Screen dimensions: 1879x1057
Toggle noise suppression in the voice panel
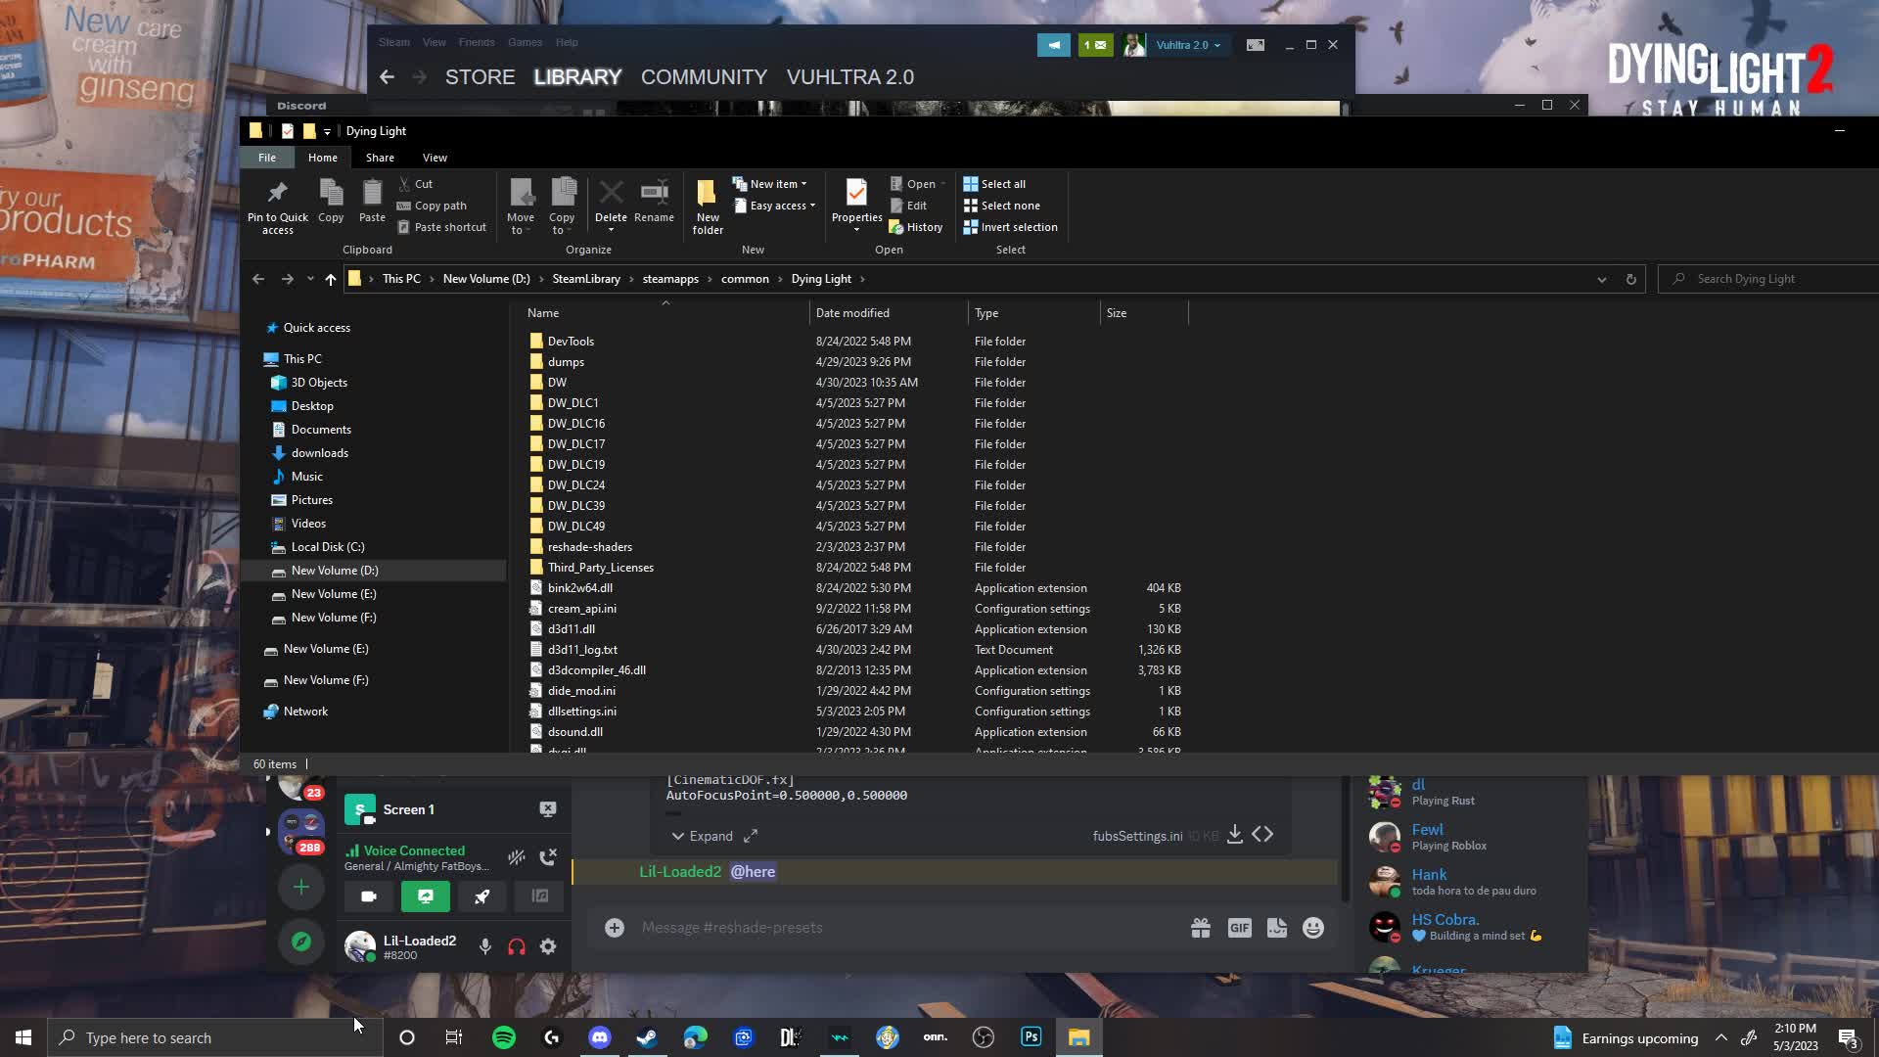click(516, 857)
